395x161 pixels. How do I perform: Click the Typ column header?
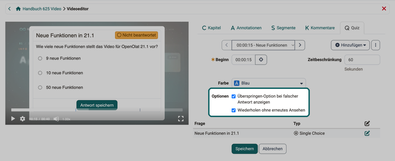(297, 124)
